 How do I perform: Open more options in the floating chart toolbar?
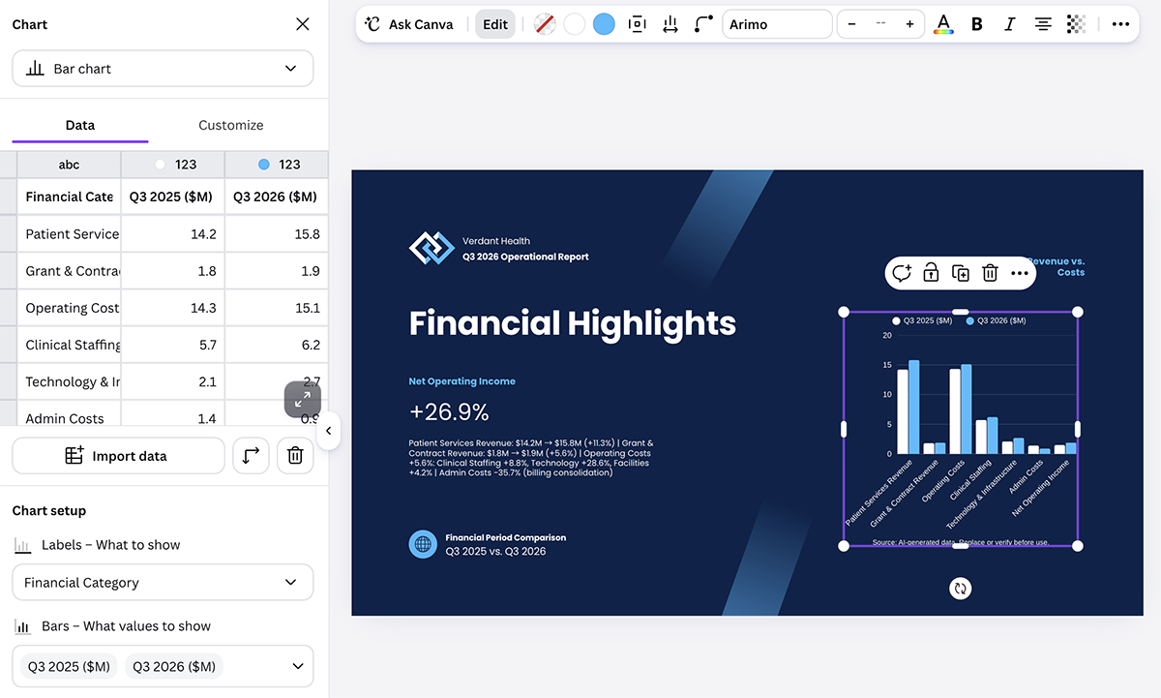click(1019, 273)
